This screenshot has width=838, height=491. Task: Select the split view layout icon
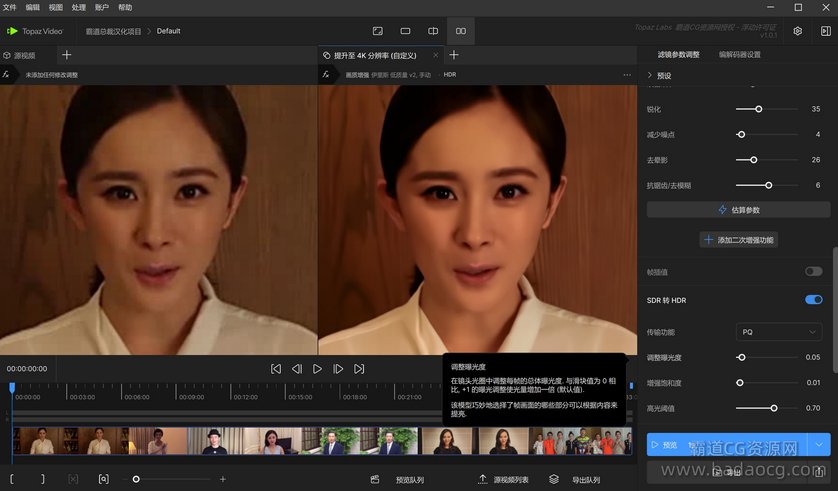[433, 31]
